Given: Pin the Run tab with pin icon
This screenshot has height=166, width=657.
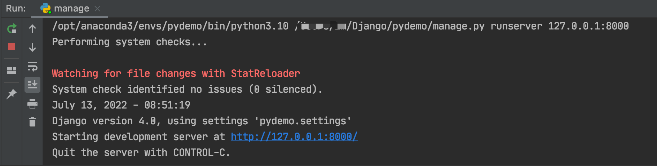Looking at the screenshot, I should (12, 94).
